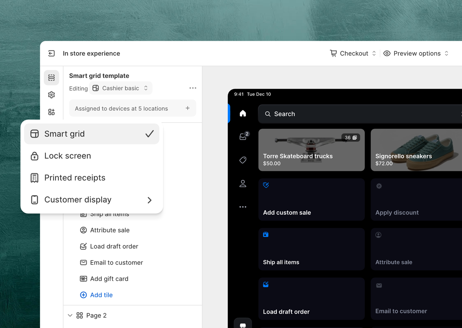Screen dimensions: 462x328
Task: Click the add apps icon in left sidebar
Action: [52, 112]
